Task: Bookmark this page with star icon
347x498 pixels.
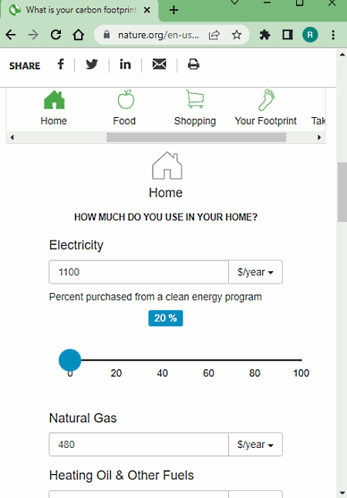Action: 237,35
